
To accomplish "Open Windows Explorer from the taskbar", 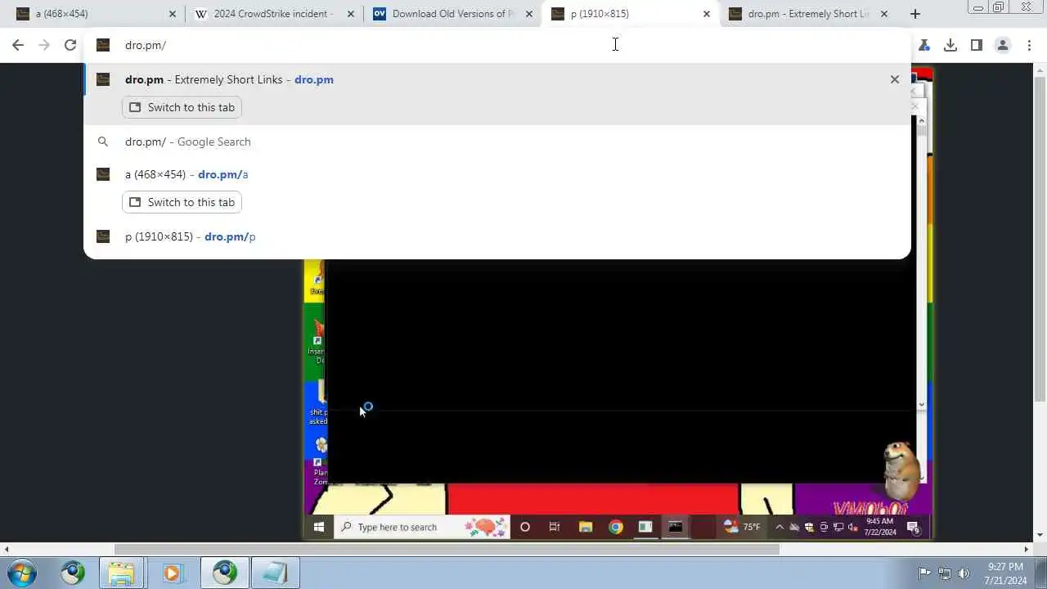I will click(x=121, y=573).
